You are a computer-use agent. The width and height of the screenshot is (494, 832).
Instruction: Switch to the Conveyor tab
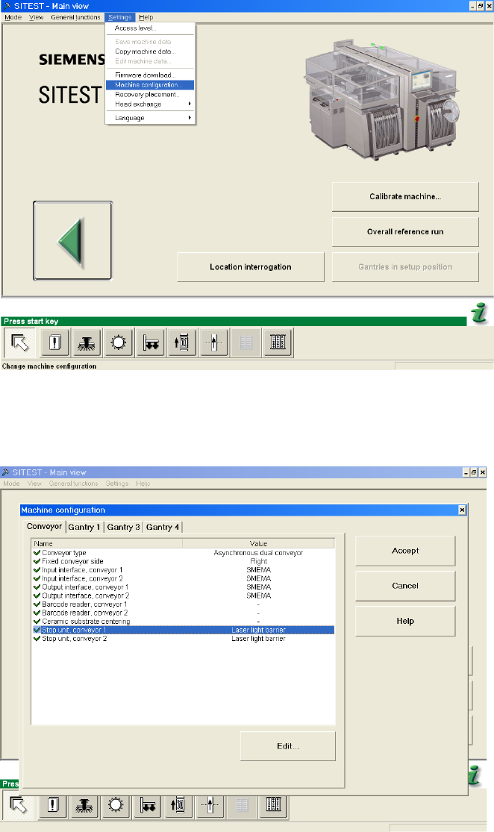45,526
